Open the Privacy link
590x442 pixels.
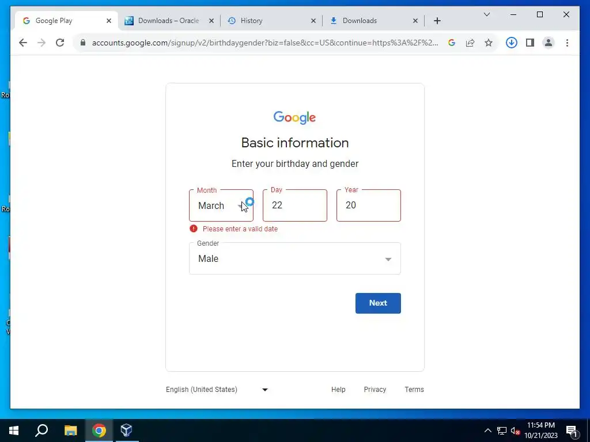click(x=375, y=390)
